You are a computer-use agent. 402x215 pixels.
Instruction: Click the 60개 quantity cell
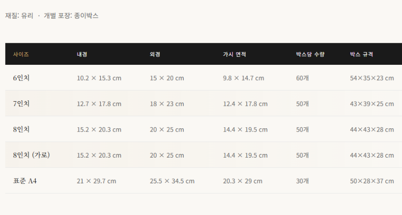point(302,78)
